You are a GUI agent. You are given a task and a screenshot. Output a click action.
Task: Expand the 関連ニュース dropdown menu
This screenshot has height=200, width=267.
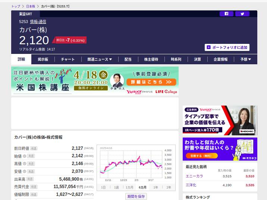pos(100,59)
